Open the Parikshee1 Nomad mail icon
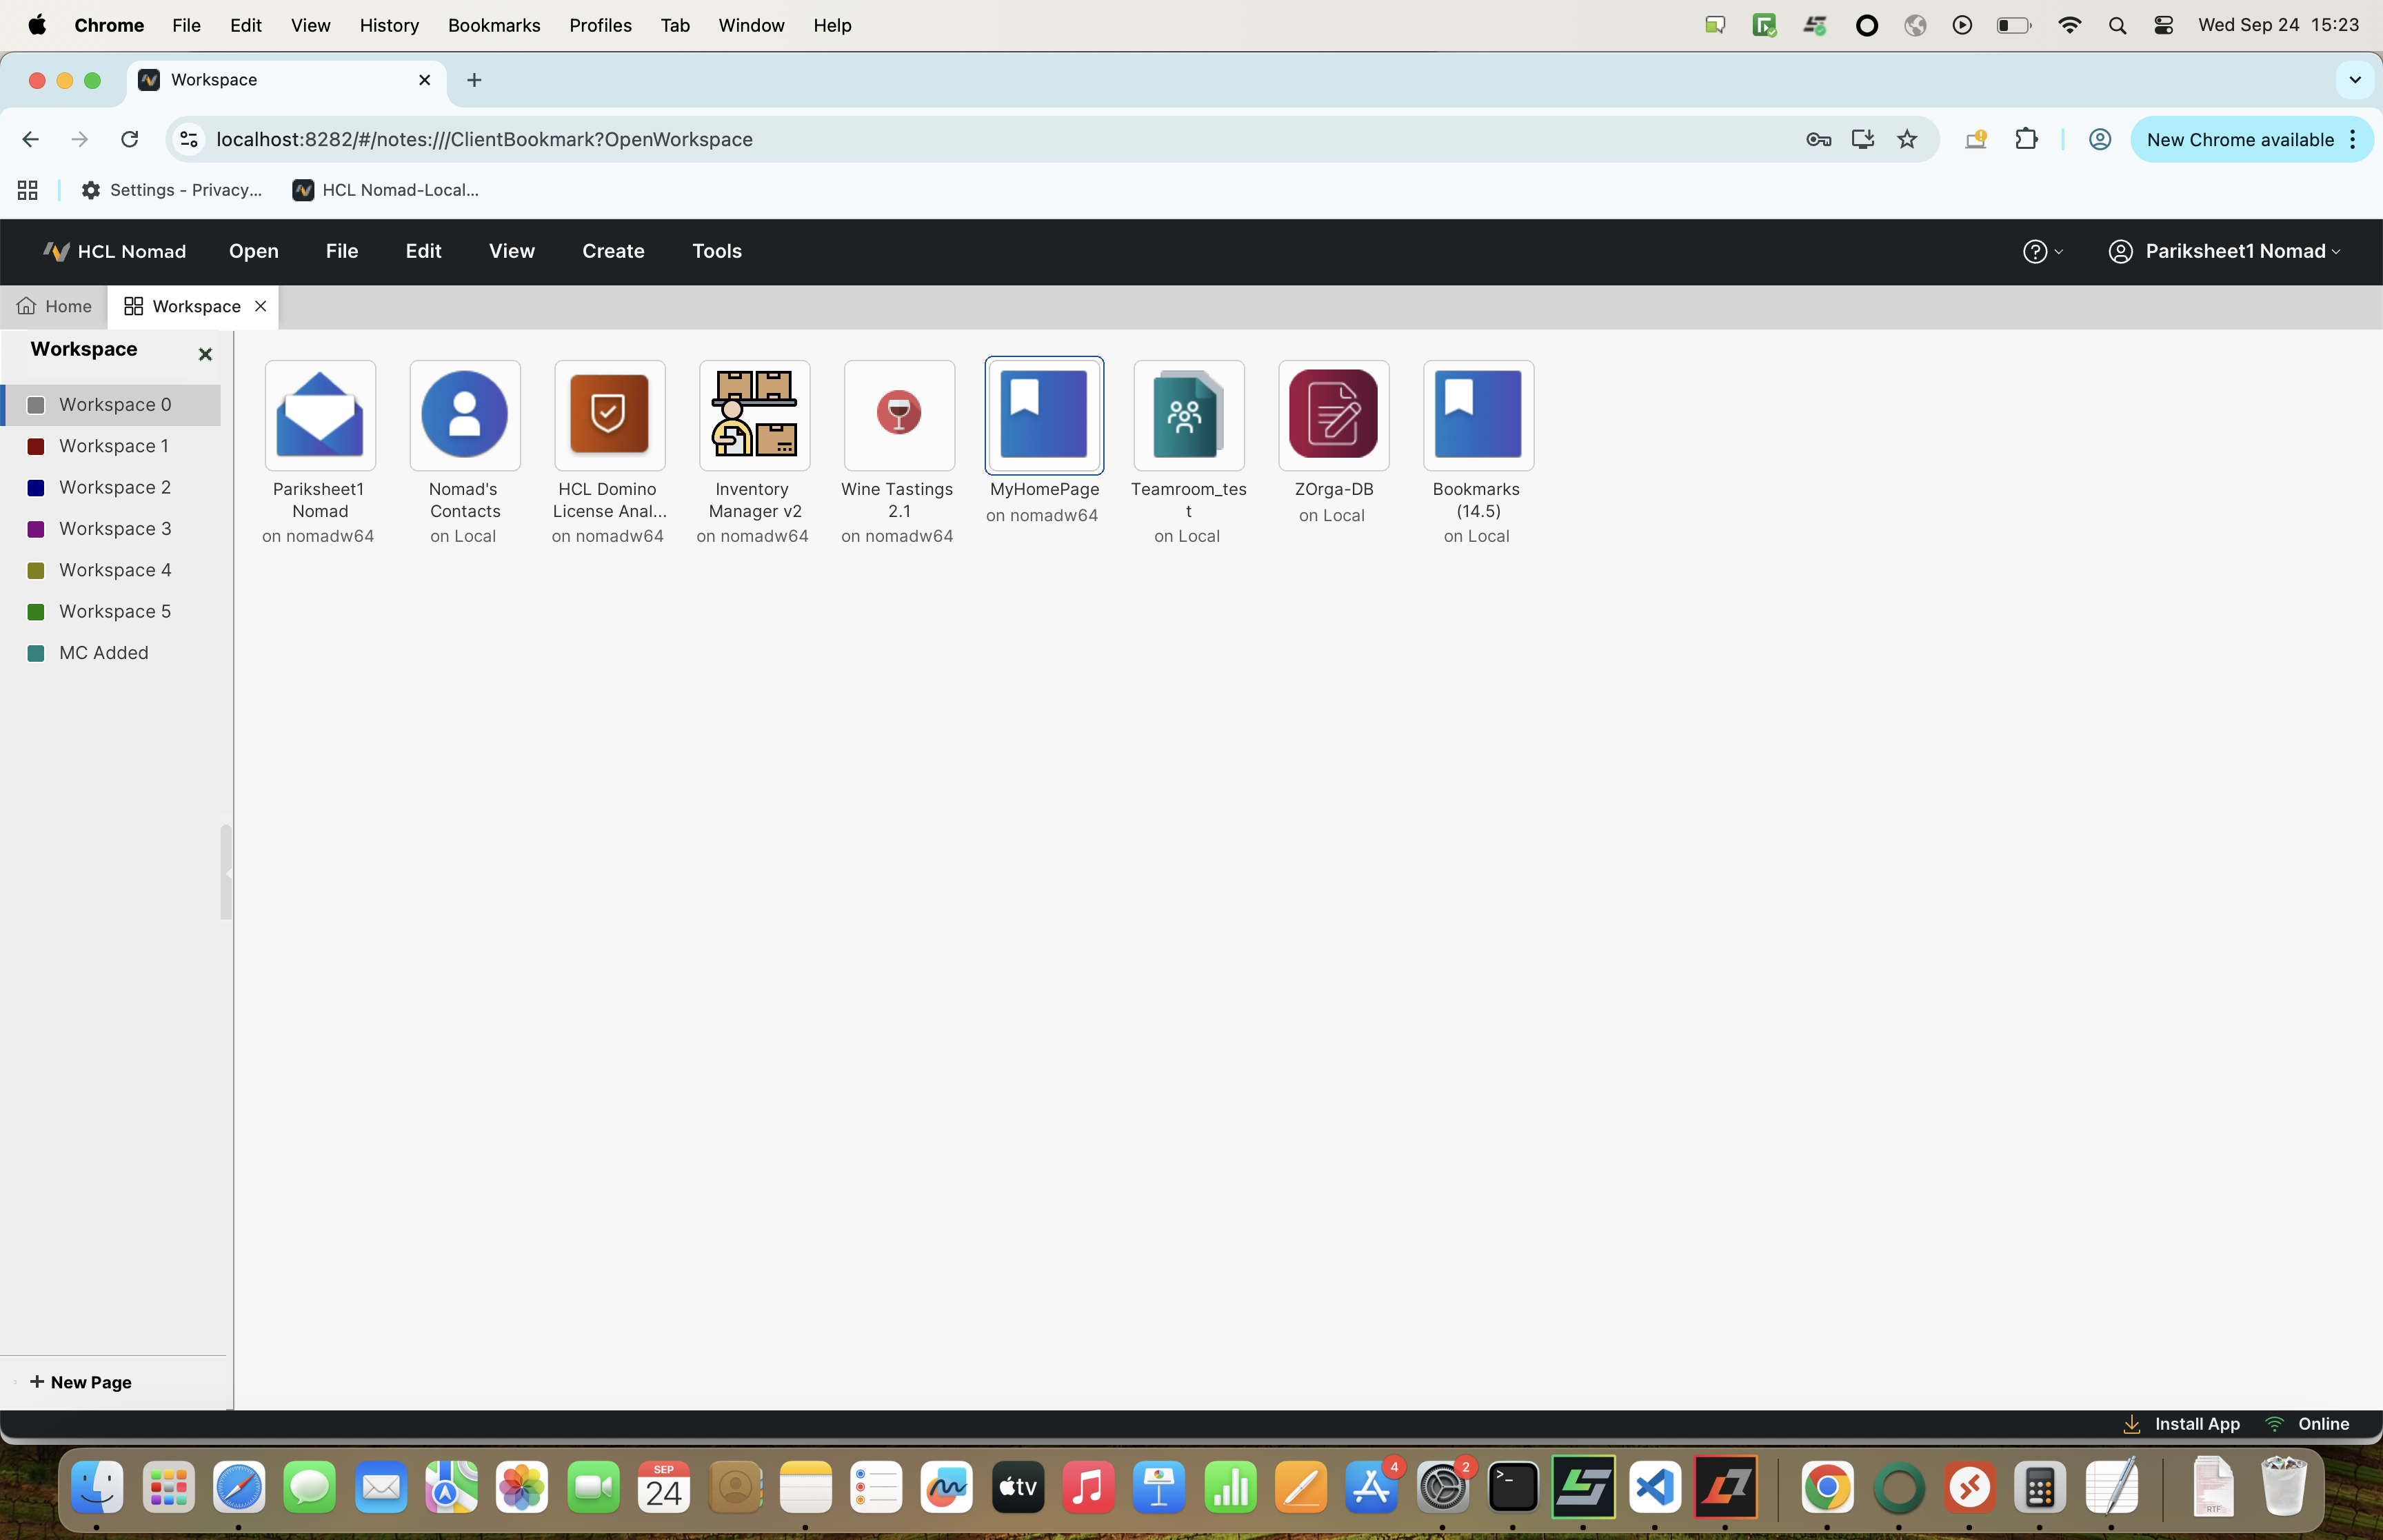Image resolution: width=2383 pixels, height=1540 pixels. tap(320, 415)
